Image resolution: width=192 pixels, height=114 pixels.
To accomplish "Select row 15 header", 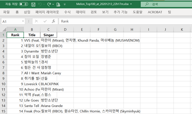I will coord(3,111).
